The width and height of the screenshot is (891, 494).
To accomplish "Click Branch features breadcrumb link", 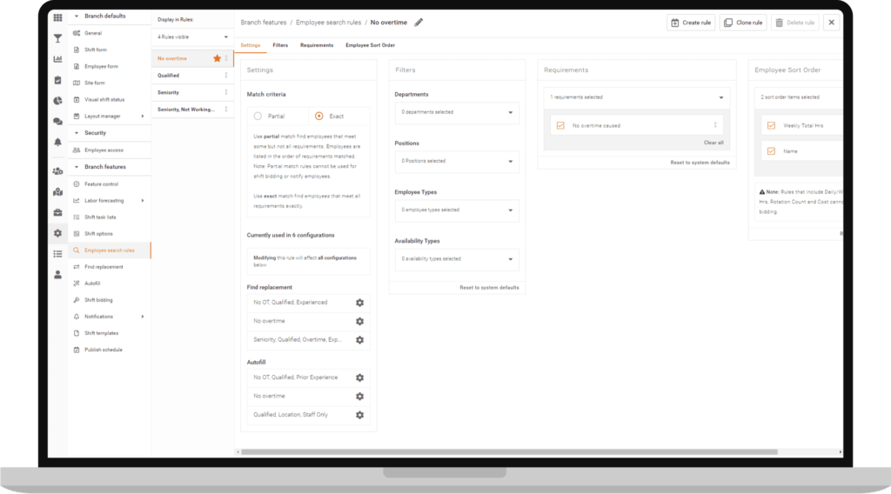I will pyautogui.click(x=264, y=23).
